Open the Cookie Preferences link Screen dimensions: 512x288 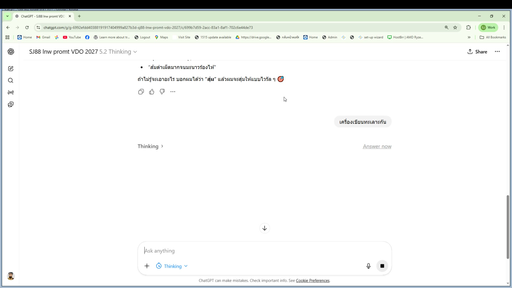tap(313, 281)
